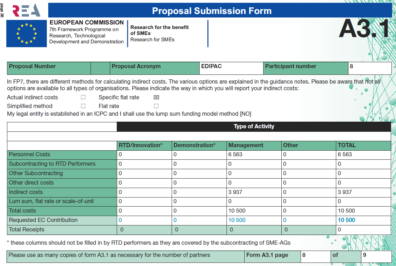The width and height of the screenshot is (396, 266).
Task: Click the A3.1 form code heading
Action: point(364,29)
